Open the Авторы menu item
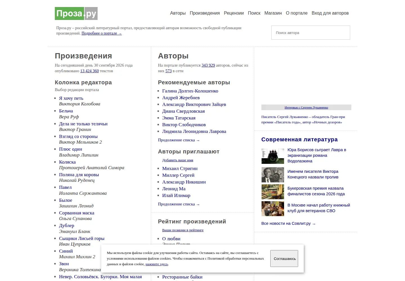The height and width of the screenshot is (281, 405). coord(178,13)
